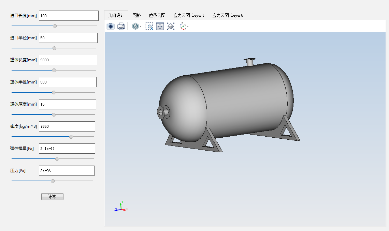Click the hexagon selection-filter icon

(135, 26)
